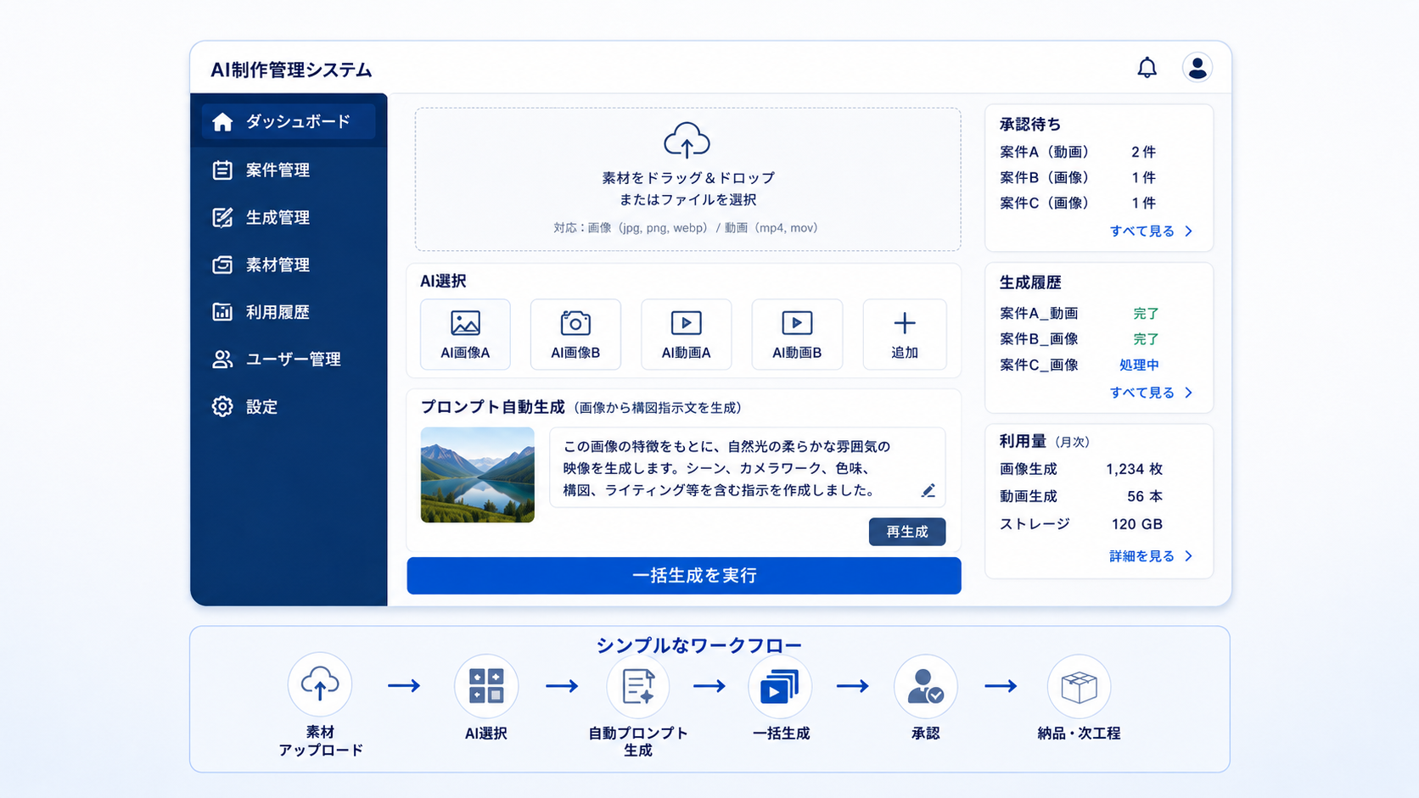Screen dimensions: 1419x798
Task: Click the 素材をドラッグ&ドロップ upload zone
Action: coord(687,179)
